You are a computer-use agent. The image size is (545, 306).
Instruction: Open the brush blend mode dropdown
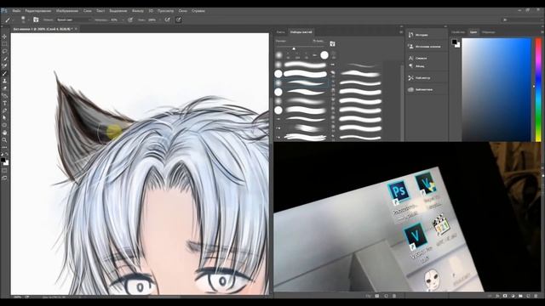tap(74, 20)
